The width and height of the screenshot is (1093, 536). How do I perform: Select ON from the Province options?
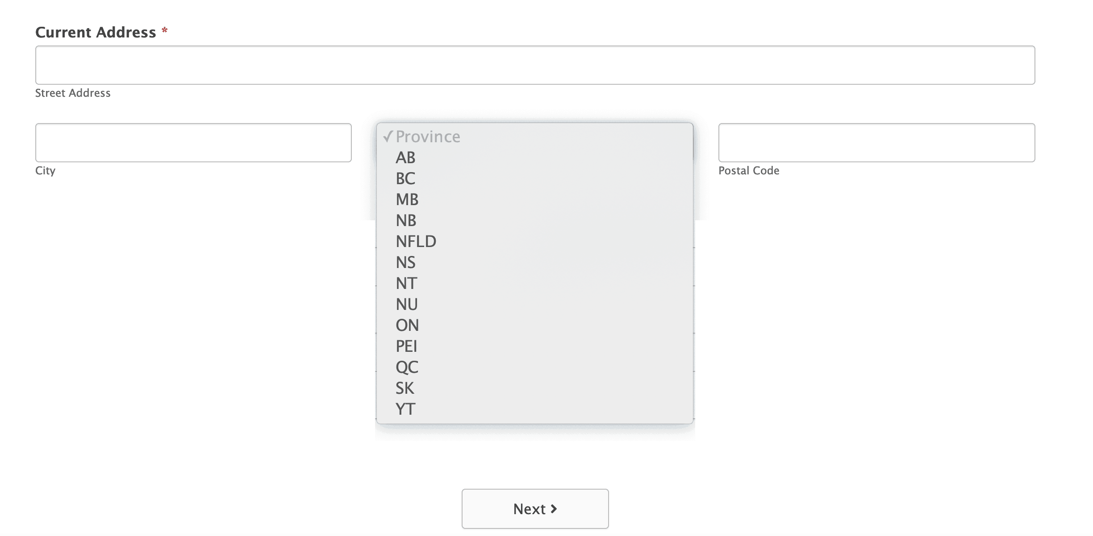[407, 325]
